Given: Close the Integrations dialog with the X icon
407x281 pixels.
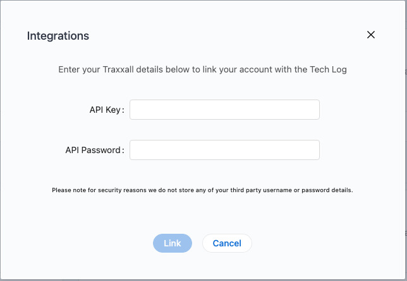Looking at the screenshot, I should coord(371,35).
